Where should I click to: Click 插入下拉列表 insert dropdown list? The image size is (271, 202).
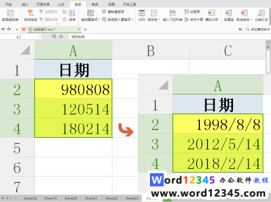click(173, 16)
